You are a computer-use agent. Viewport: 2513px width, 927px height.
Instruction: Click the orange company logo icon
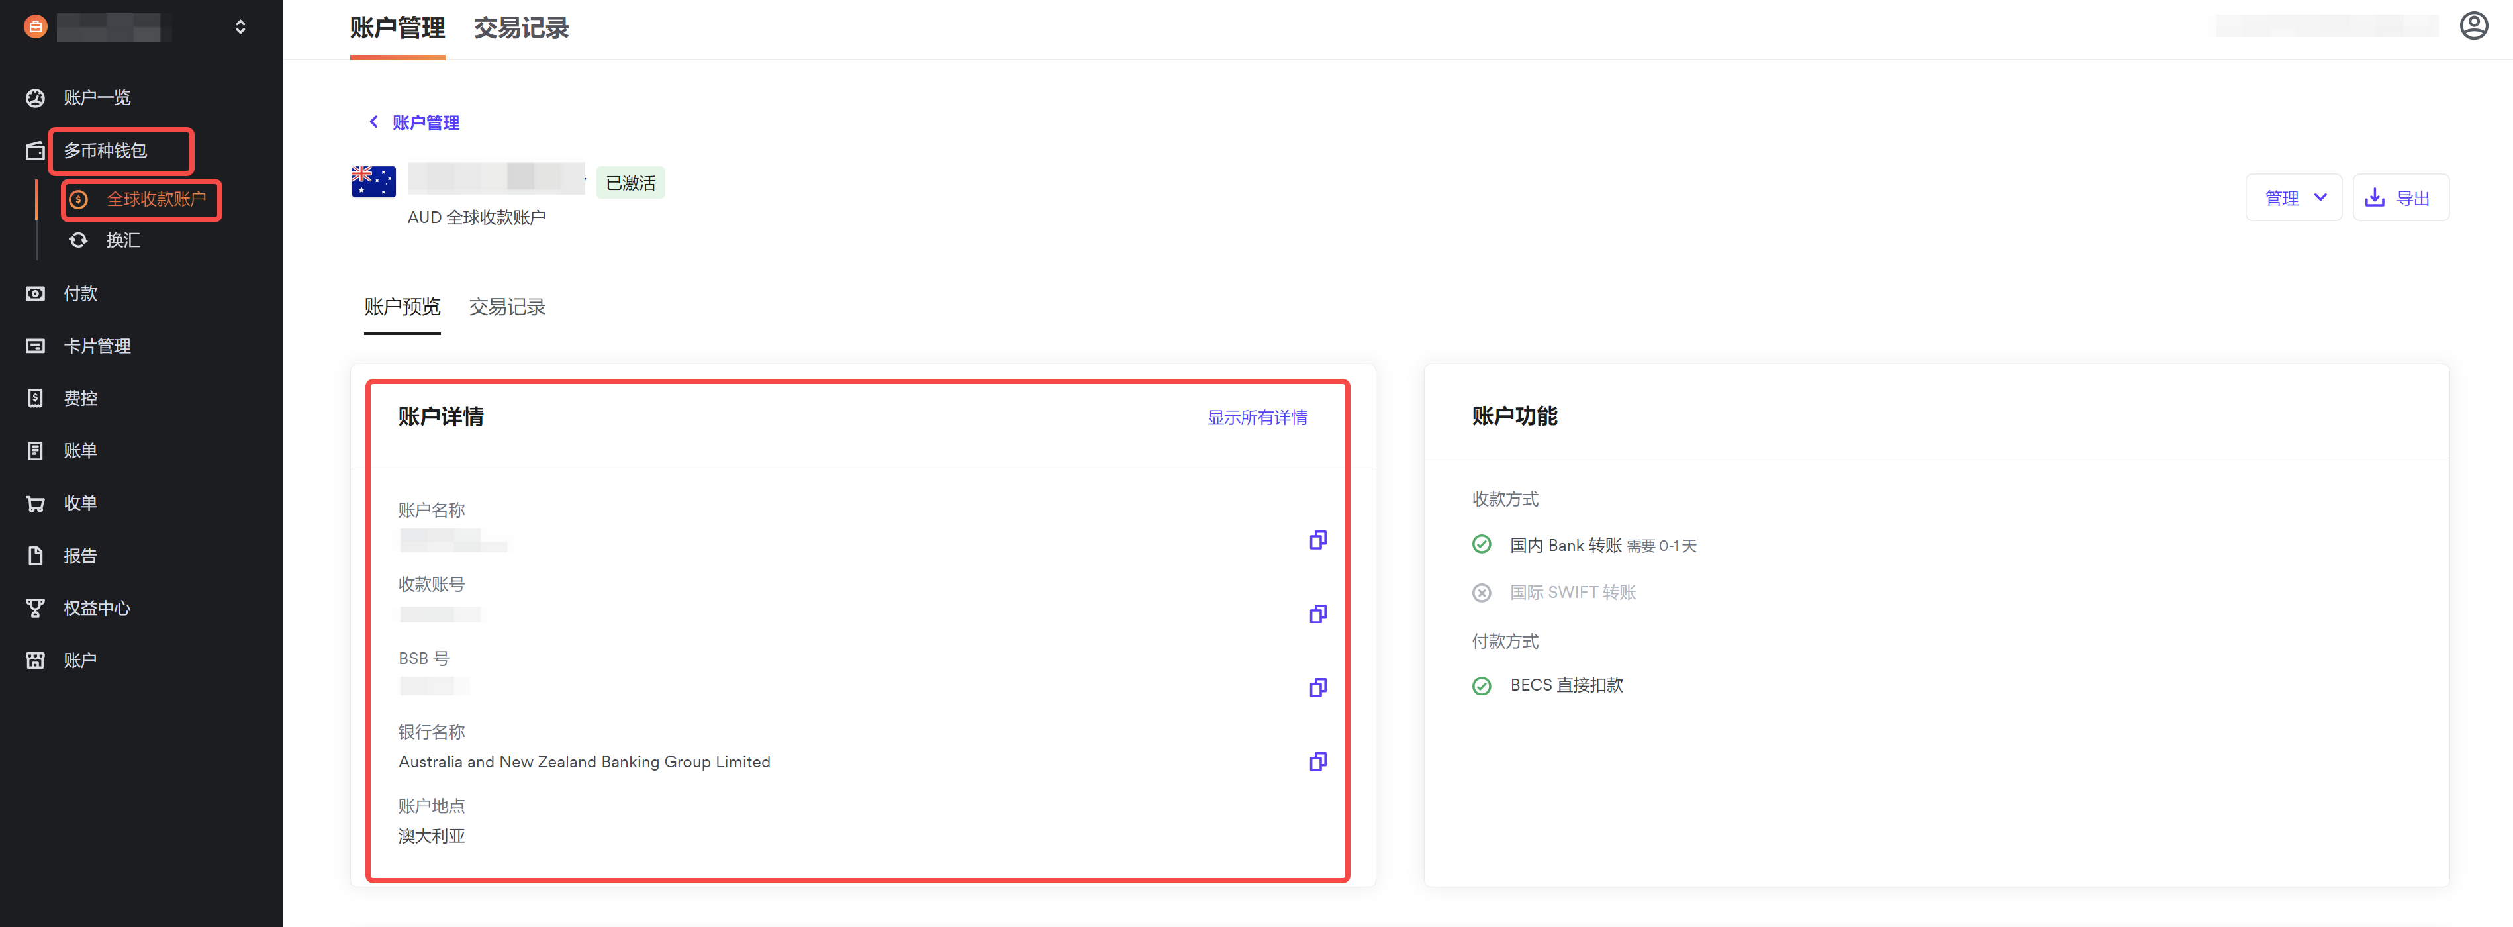pyautogui.click(x=35, y=26)
